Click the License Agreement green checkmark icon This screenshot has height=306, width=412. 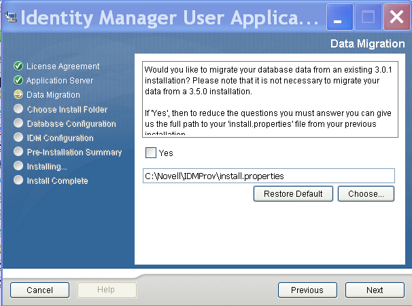18,66
